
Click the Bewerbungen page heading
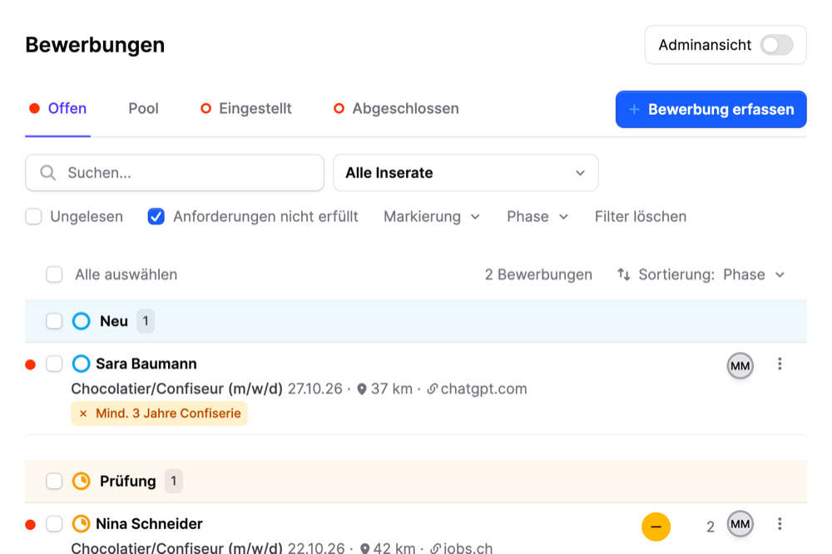[95, 45]
